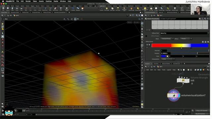Select the Sphere shelf tool
Image resolution: width=212 pixels, height=119 pixels.
click(8, 9)
